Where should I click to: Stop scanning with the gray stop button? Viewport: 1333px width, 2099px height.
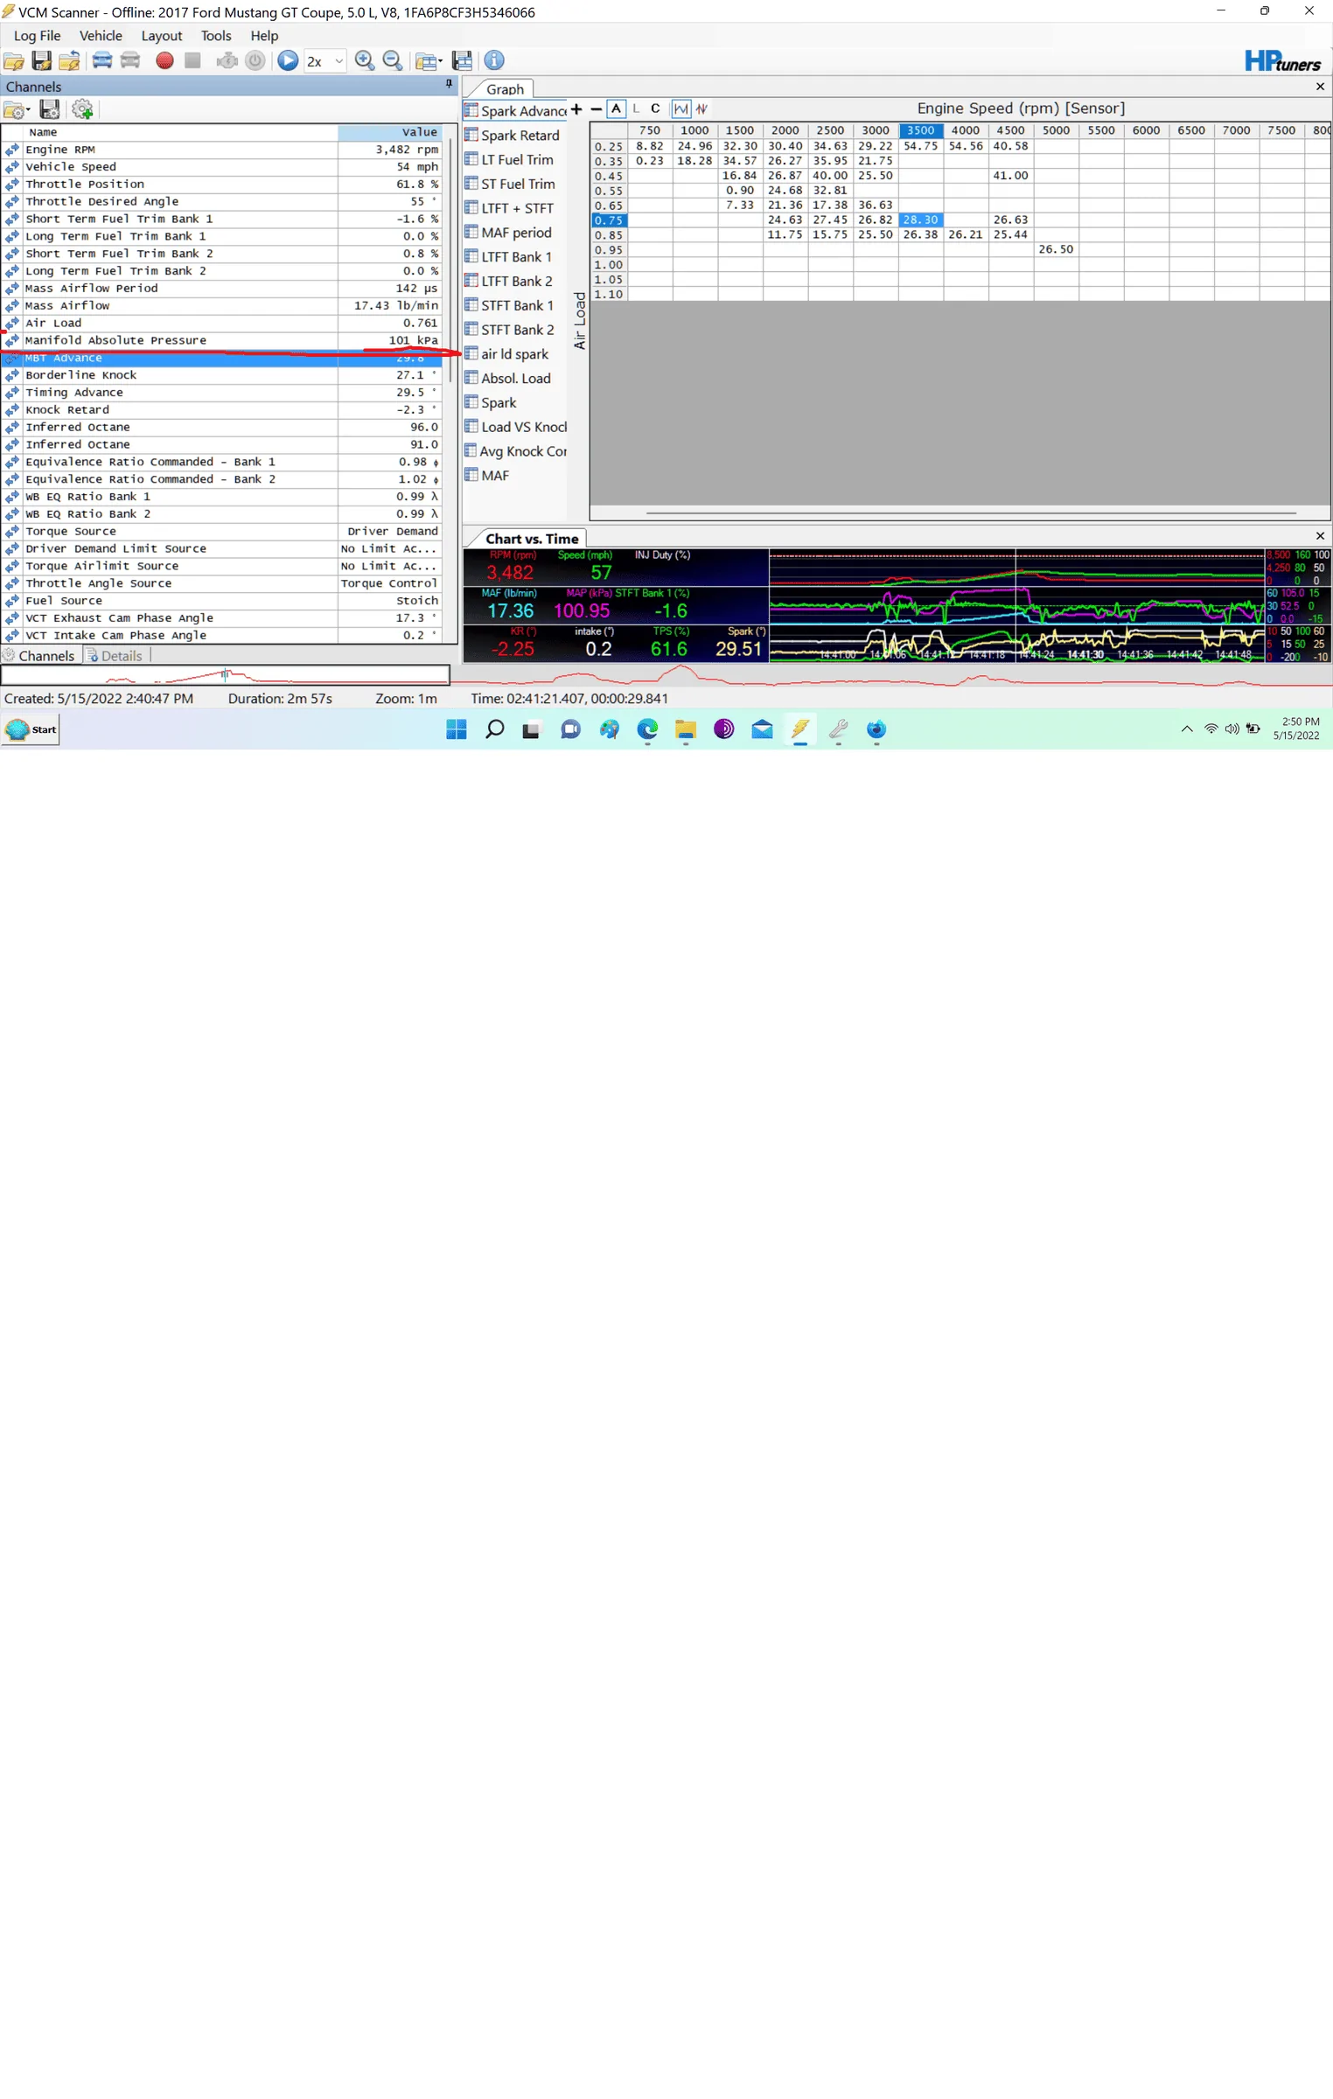click(x=192, y=60)
